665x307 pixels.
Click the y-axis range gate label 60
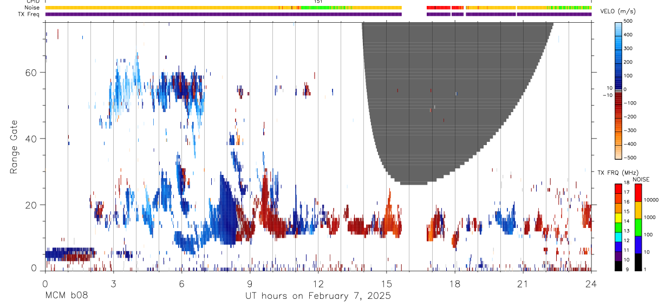pyautogui.click(x=32, y=72)
